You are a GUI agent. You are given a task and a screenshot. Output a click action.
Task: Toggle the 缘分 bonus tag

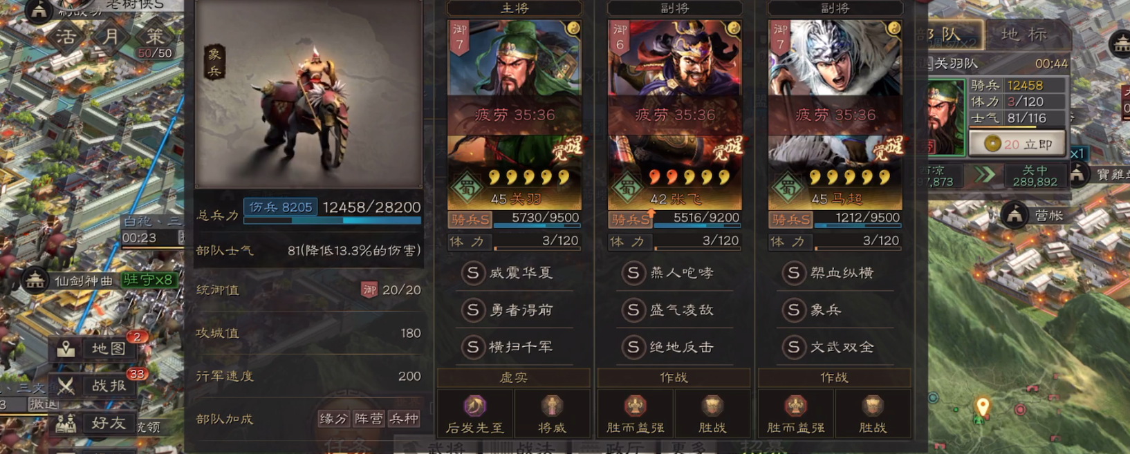point(333,419)
